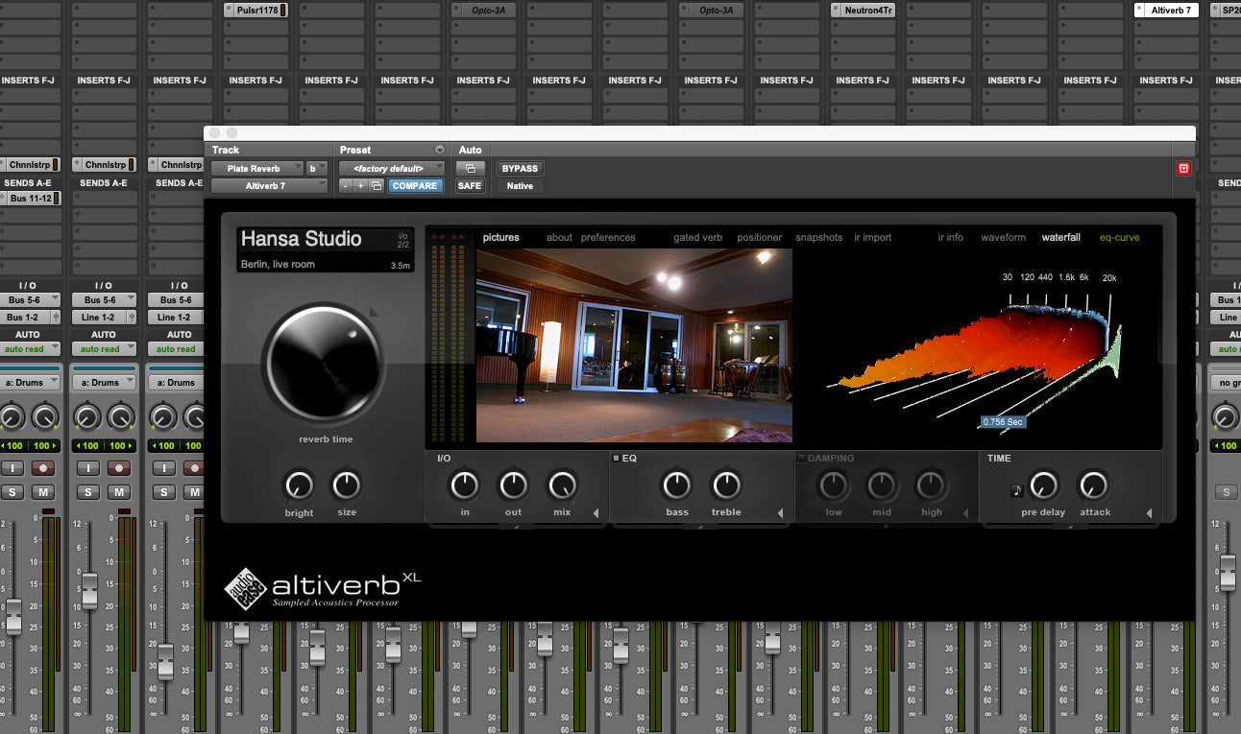
Task: Solo the rightmost mixer channel
Action: click(x=1226, y=492)
